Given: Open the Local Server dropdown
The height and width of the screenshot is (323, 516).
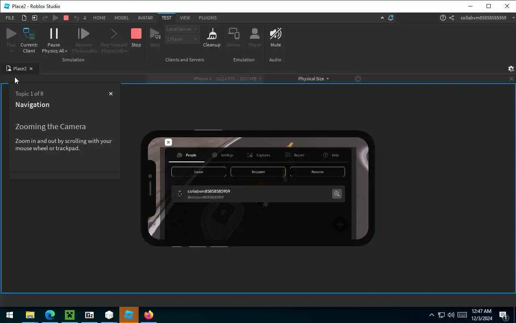Looking at the screenshot, I should click(182, 29).
